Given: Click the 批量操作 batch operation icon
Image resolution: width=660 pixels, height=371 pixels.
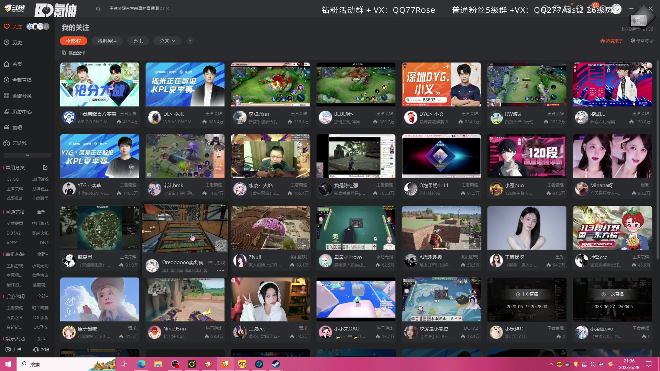Looking at the screenshot, I should click(x=64, y=53).
